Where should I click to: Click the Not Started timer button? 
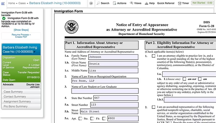click(202, 3)
